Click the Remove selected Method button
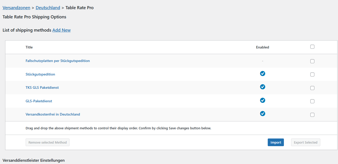The image size is (338, 164). click(x=47, y=142)
